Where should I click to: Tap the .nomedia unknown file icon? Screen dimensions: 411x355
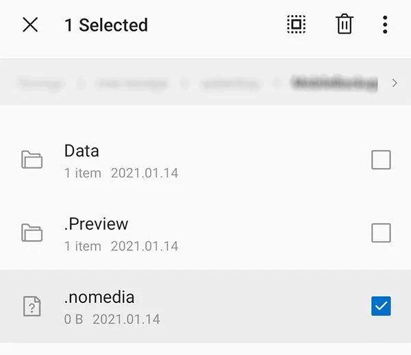(32, 306)
